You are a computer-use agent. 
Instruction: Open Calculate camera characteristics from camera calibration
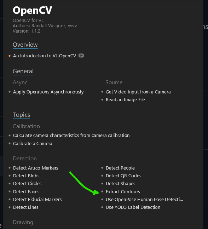click(71, 136)
